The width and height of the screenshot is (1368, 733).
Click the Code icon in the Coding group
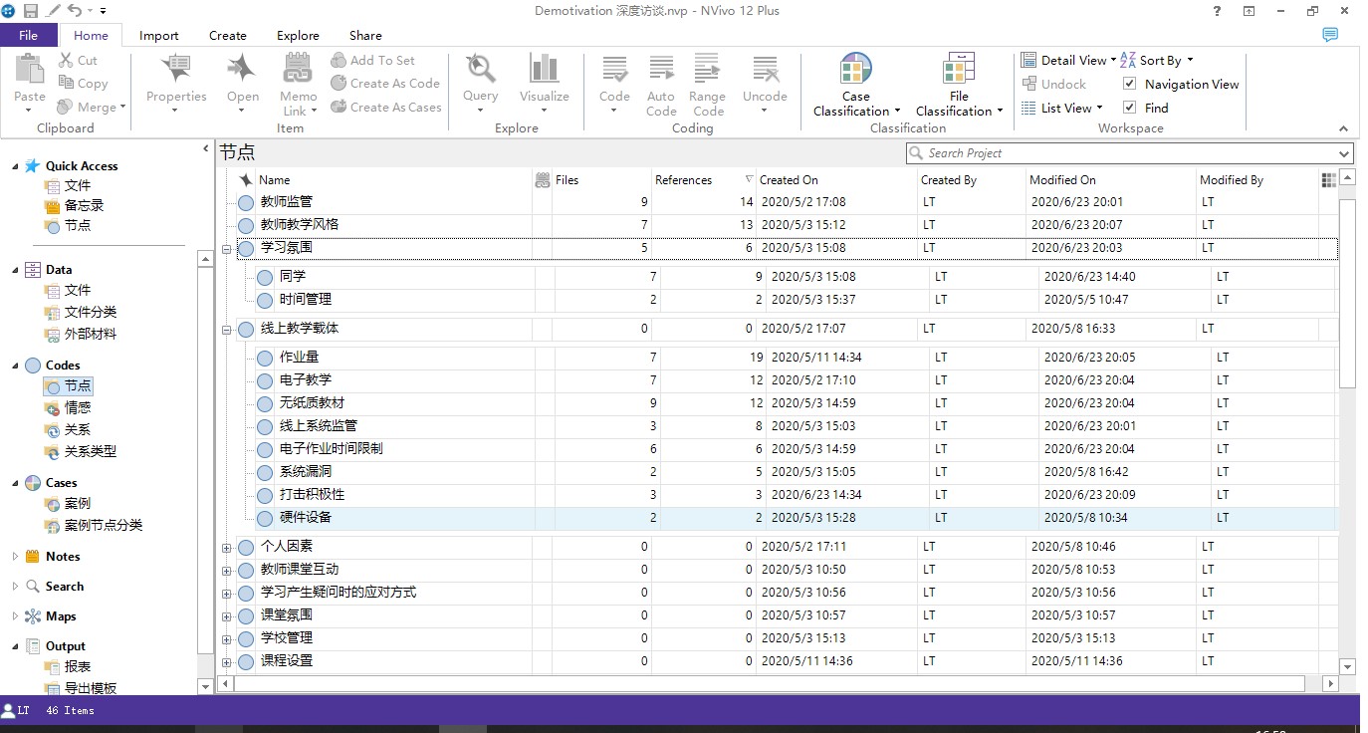(x=614, y=71)
